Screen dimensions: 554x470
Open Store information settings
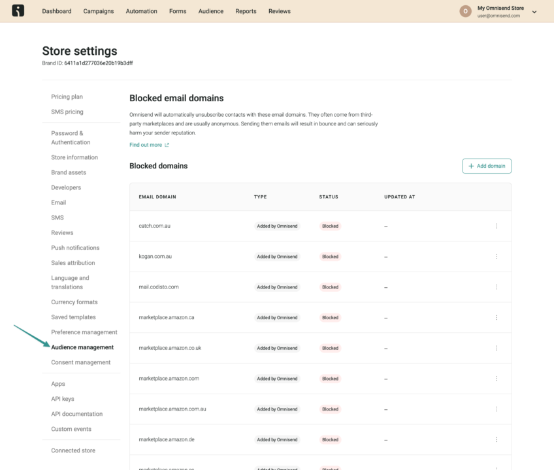[74, 157]
